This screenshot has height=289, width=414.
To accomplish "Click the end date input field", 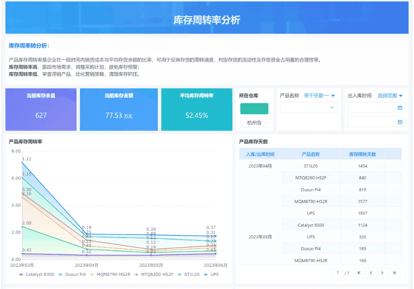I will (376, 122).
